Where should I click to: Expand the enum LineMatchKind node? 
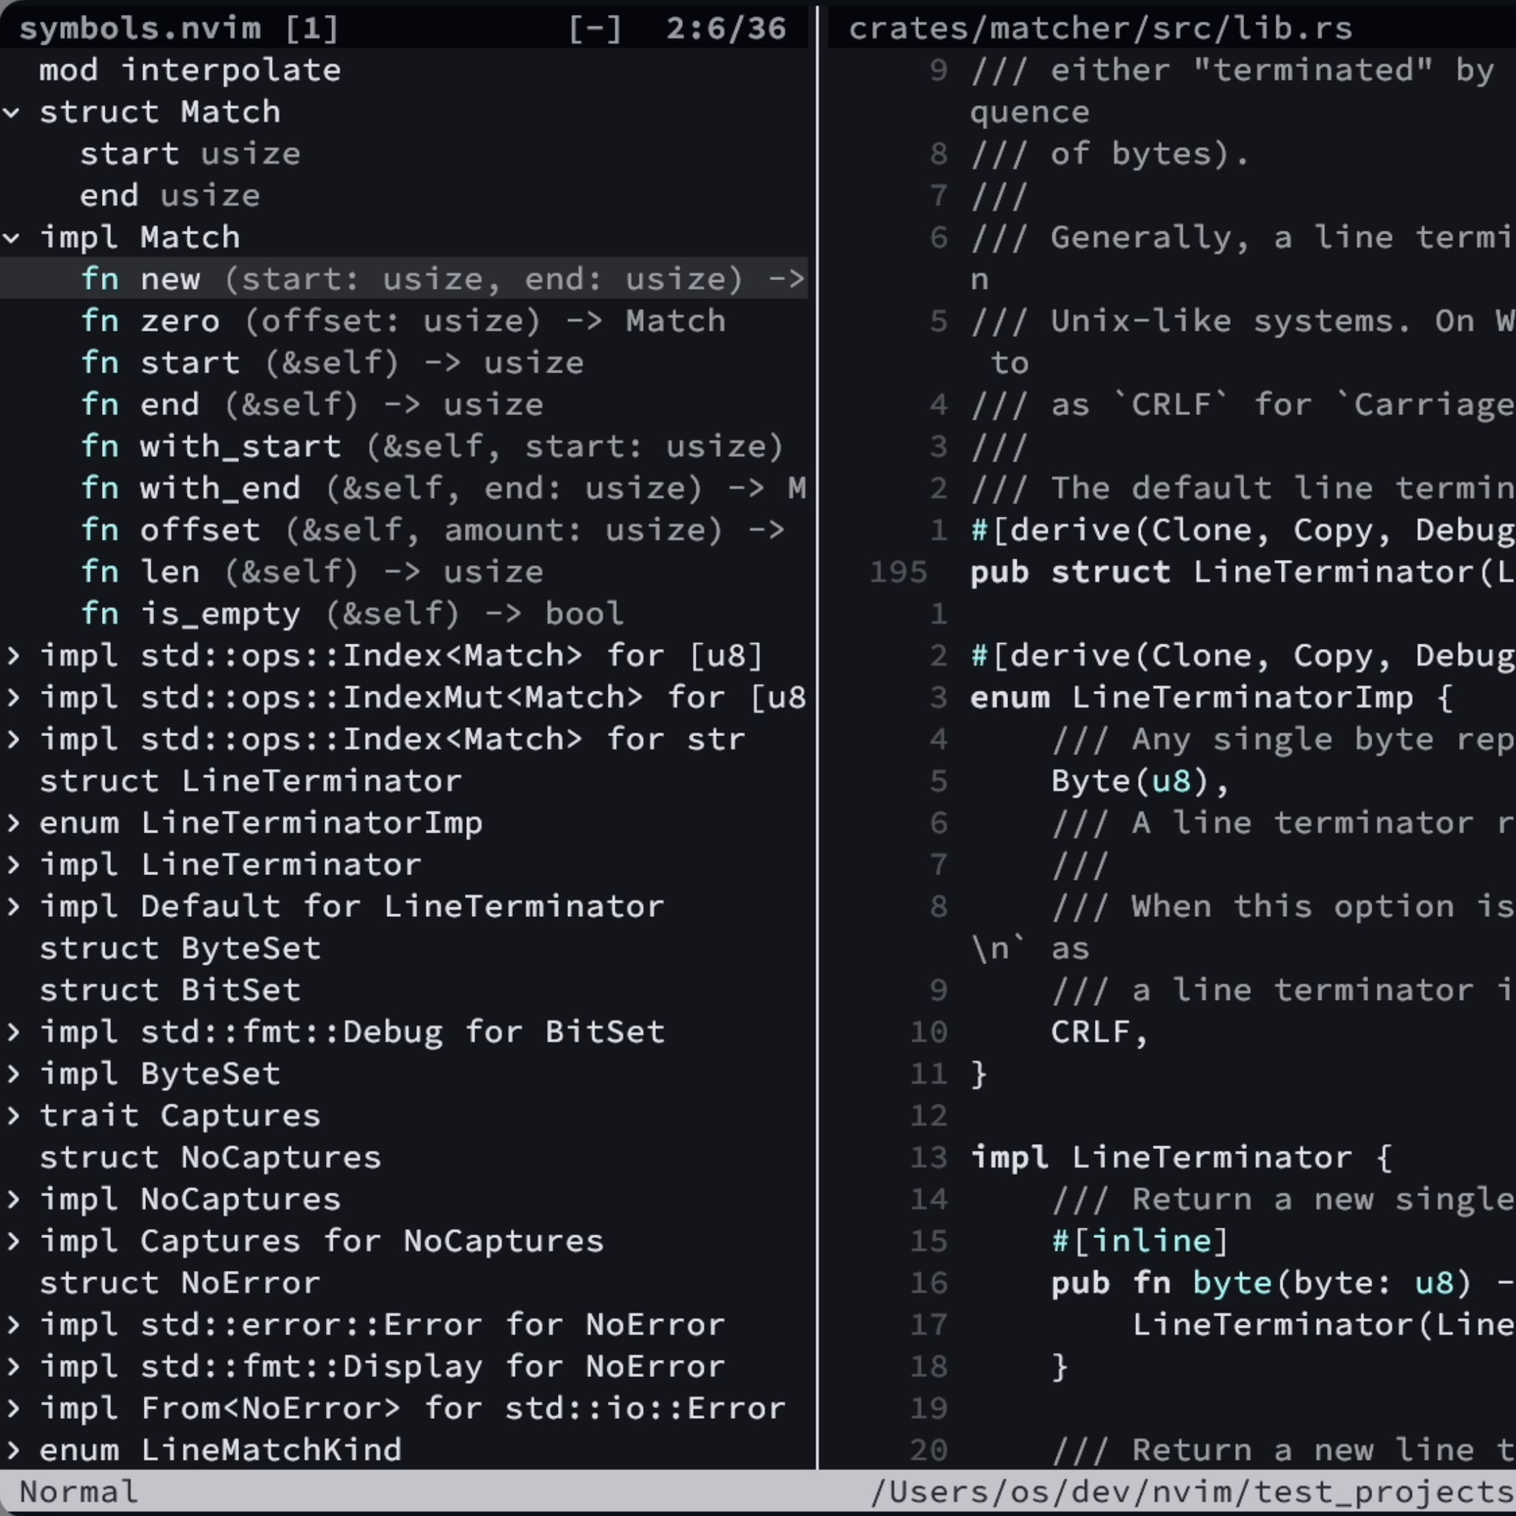[12, 1450]
